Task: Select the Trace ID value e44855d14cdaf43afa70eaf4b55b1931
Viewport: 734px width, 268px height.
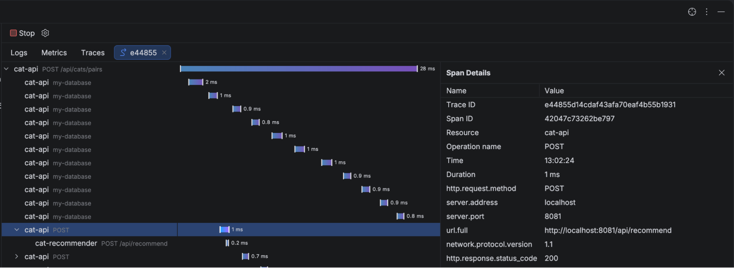Action: (x=610, y=105)
